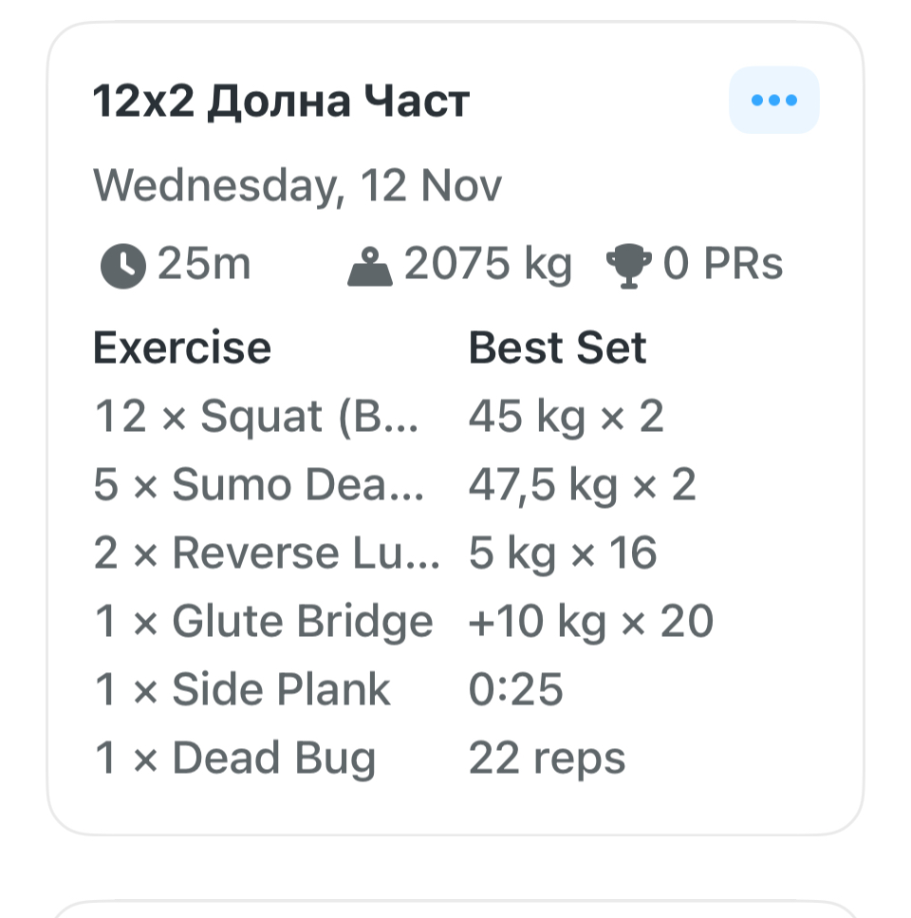Screen dimensions: 911x918
Task: Click the 47,5 kg × 2 best set
Action: pos(582,485)
